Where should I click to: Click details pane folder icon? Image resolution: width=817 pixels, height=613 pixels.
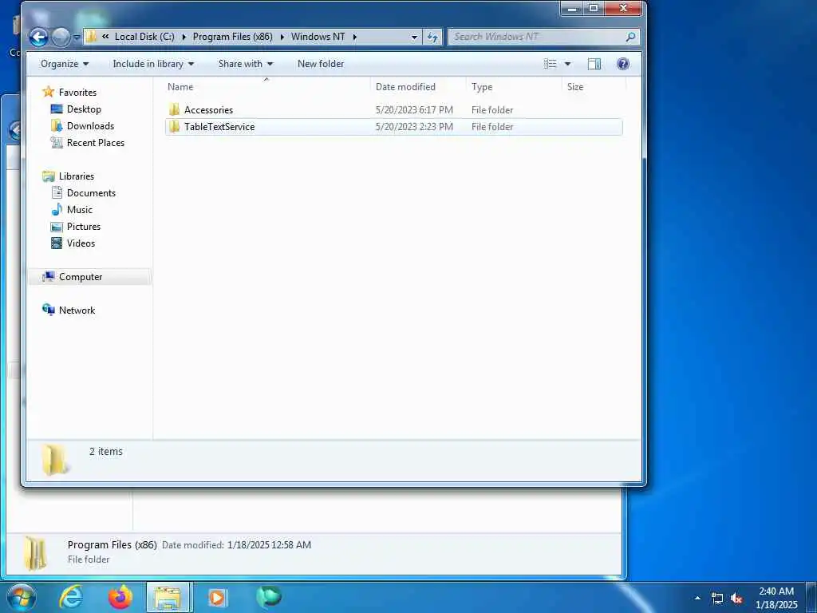pos(54,460)
